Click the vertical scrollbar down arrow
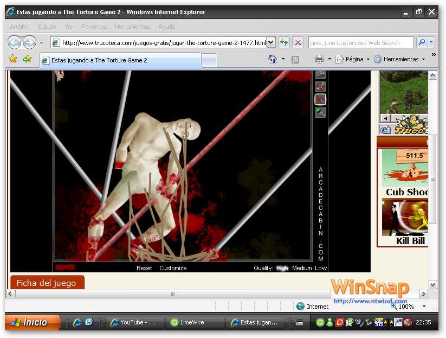Viewport: 446px width, 338px height. 432,284
